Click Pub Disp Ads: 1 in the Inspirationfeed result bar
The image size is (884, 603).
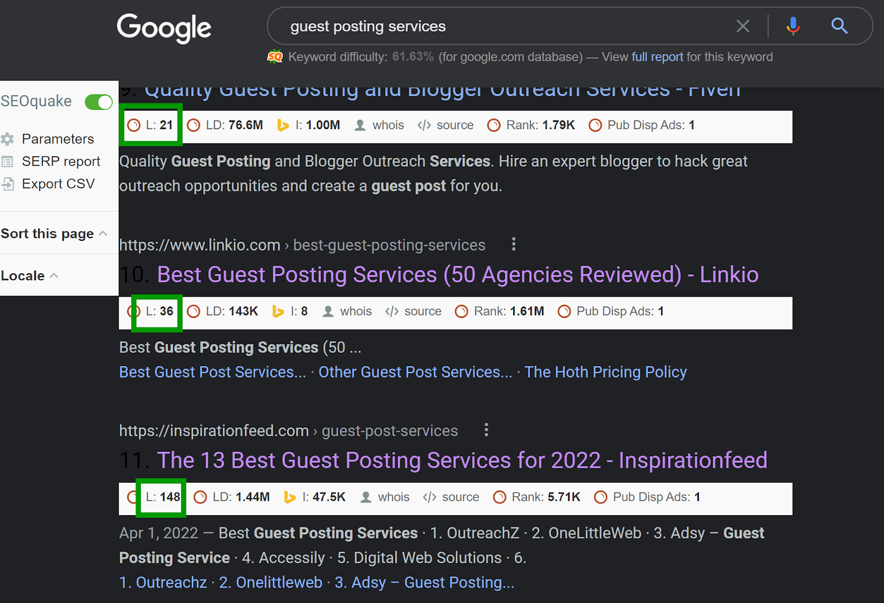tap(648, 497)
